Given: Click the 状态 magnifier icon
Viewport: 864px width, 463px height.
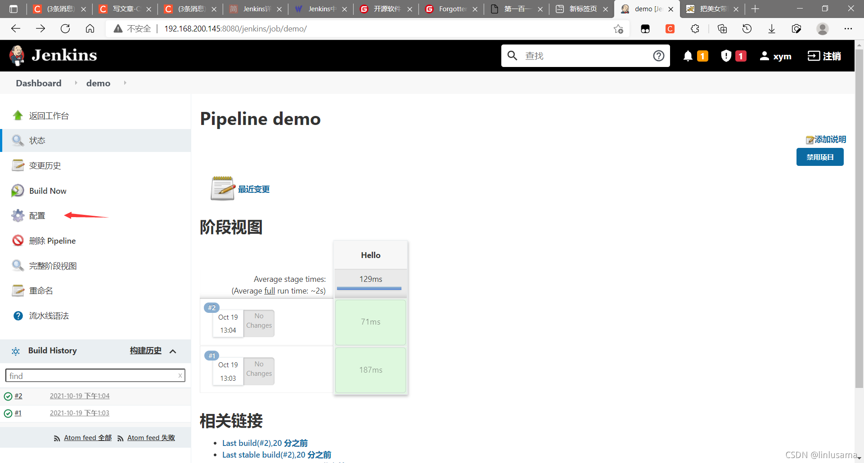Looking at the screenshot, I should (x=18, y=140).
